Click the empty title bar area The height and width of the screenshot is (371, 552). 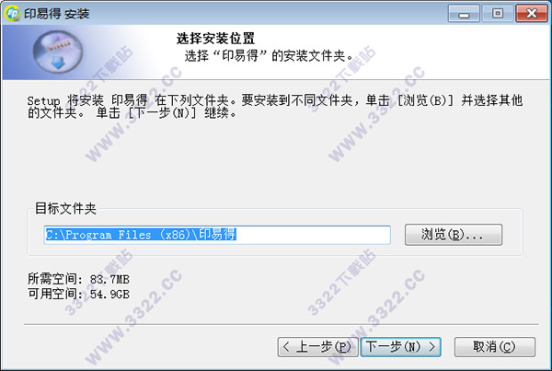coord(268,14)
